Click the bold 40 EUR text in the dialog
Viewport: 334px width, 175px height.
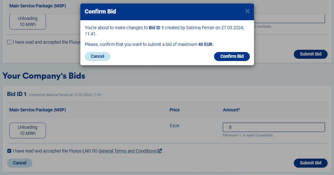click(x=205, y=44)
